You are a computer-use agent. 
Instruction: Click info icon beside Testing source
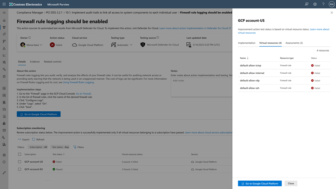coord(158,38)
